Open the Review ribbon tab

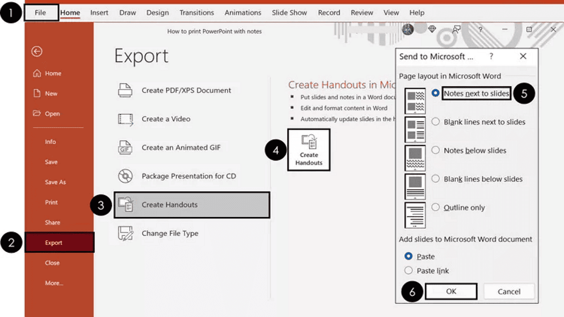(362, 12)
